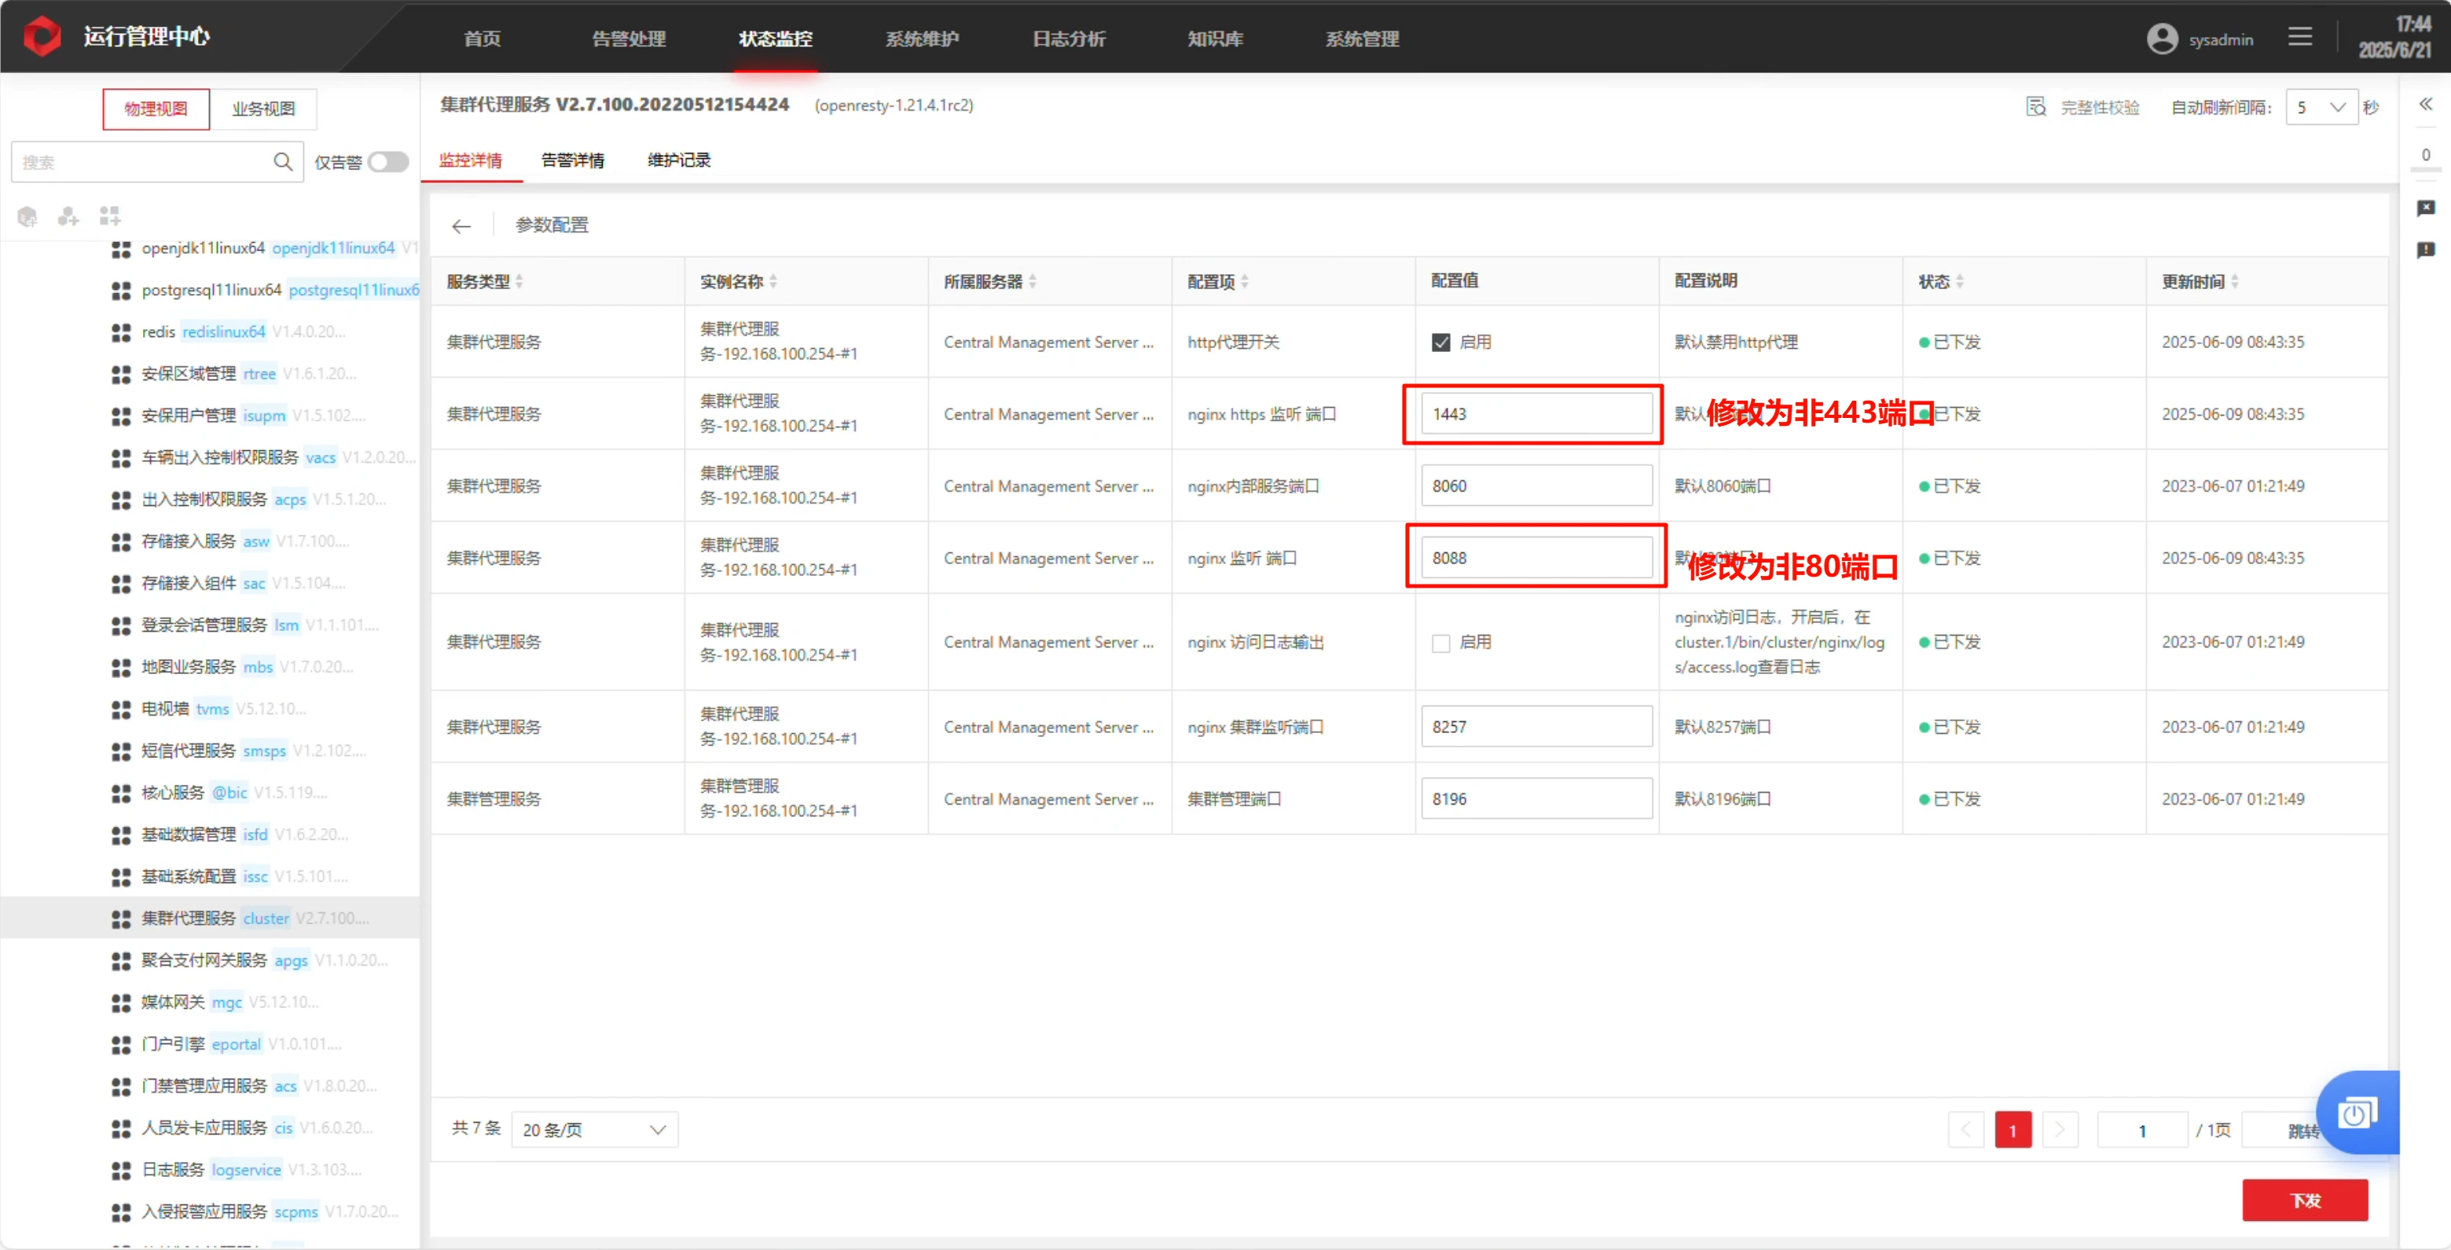Viewport: 2451px width, 1250px height.
Task: Edit nginx内部服务端口 value 8060
Action: 1536,486
